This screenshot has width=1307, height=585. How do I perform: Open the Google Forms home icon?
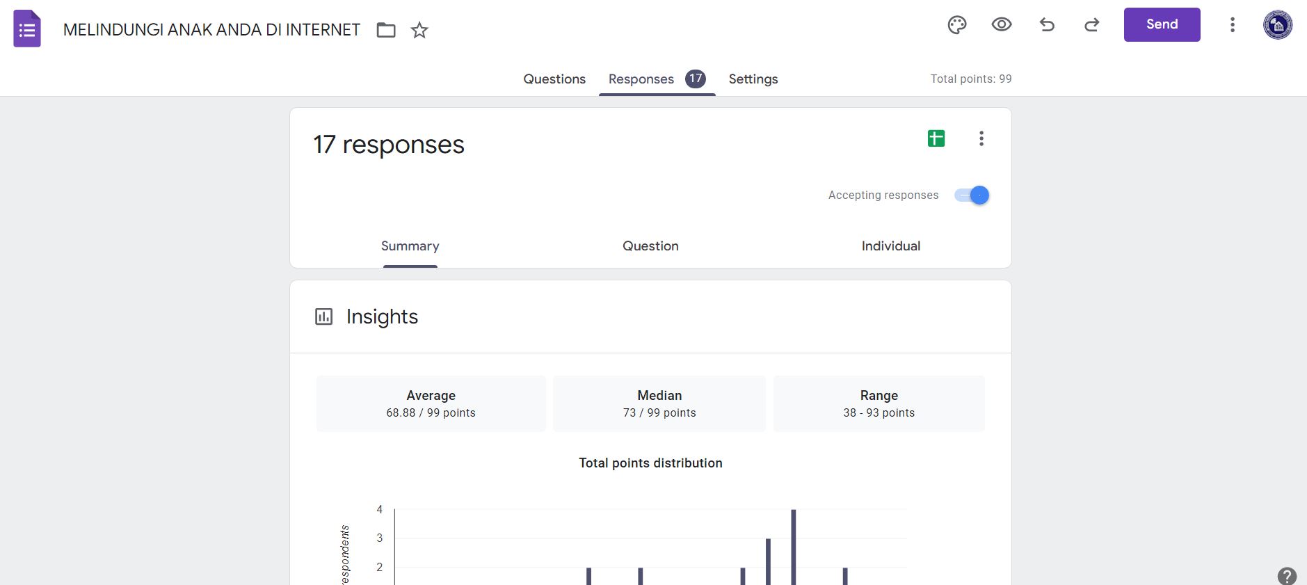(27, 29)
